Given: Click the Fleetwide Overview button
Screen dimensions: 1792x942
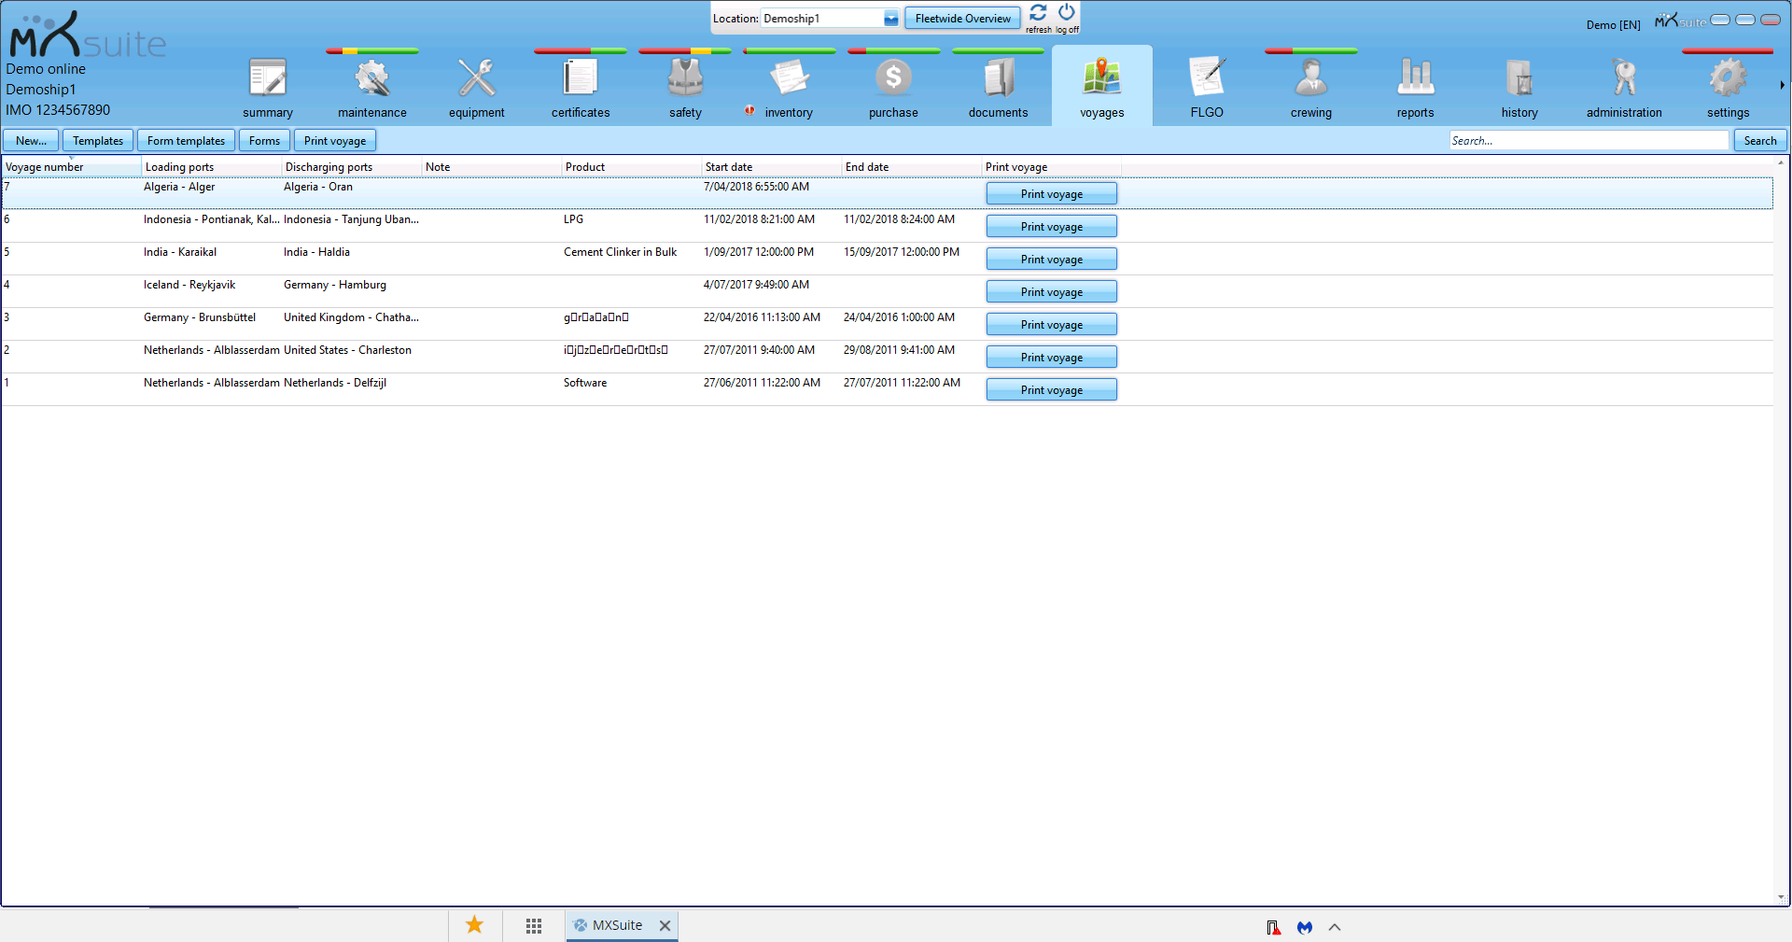Looking at the screenshot, I should point(962,19).
